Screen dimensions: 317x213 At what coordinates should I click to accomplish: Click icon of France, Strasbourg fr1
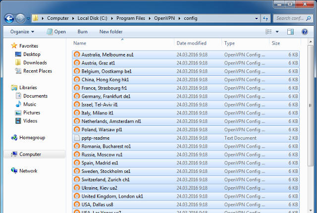(77, 88)
